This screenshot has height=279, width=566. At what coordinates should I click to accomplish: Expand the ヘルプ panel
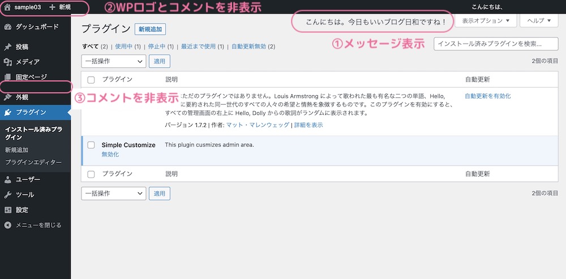click(539, 20)
